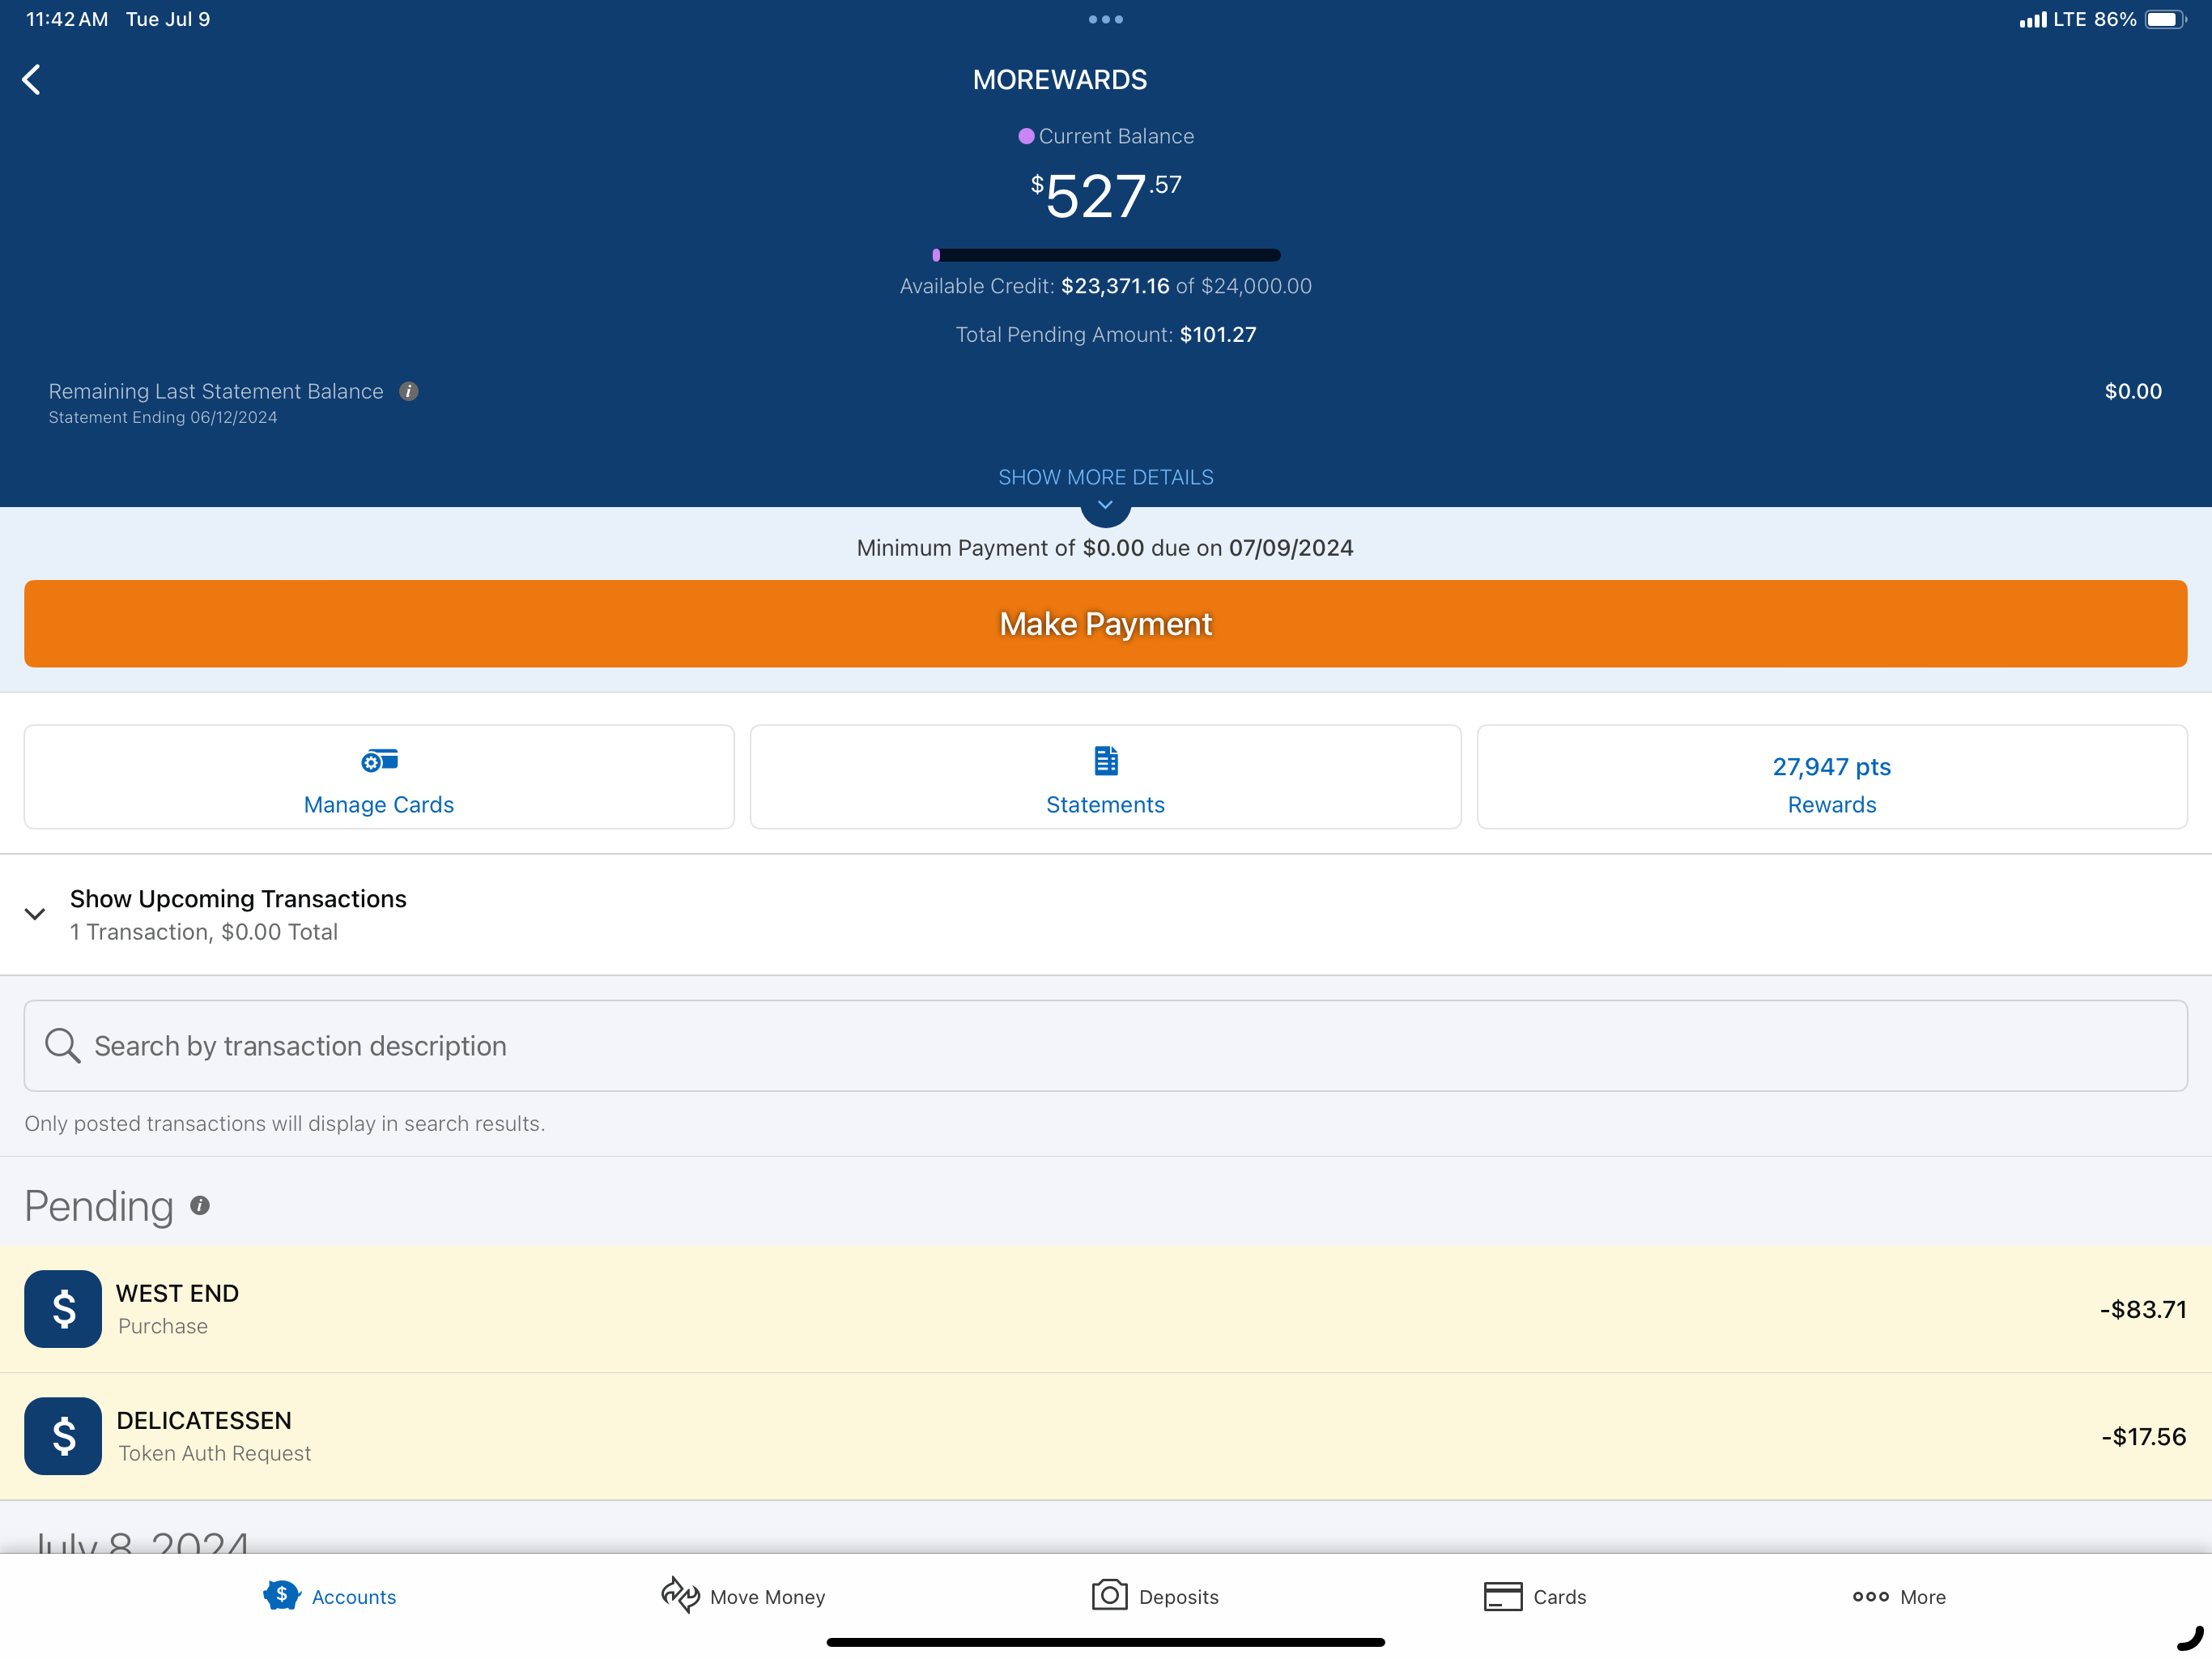Tap the Available Credit $23,371.16 text
The height and width of the screenshot is (1659, 2212).
1106,286
